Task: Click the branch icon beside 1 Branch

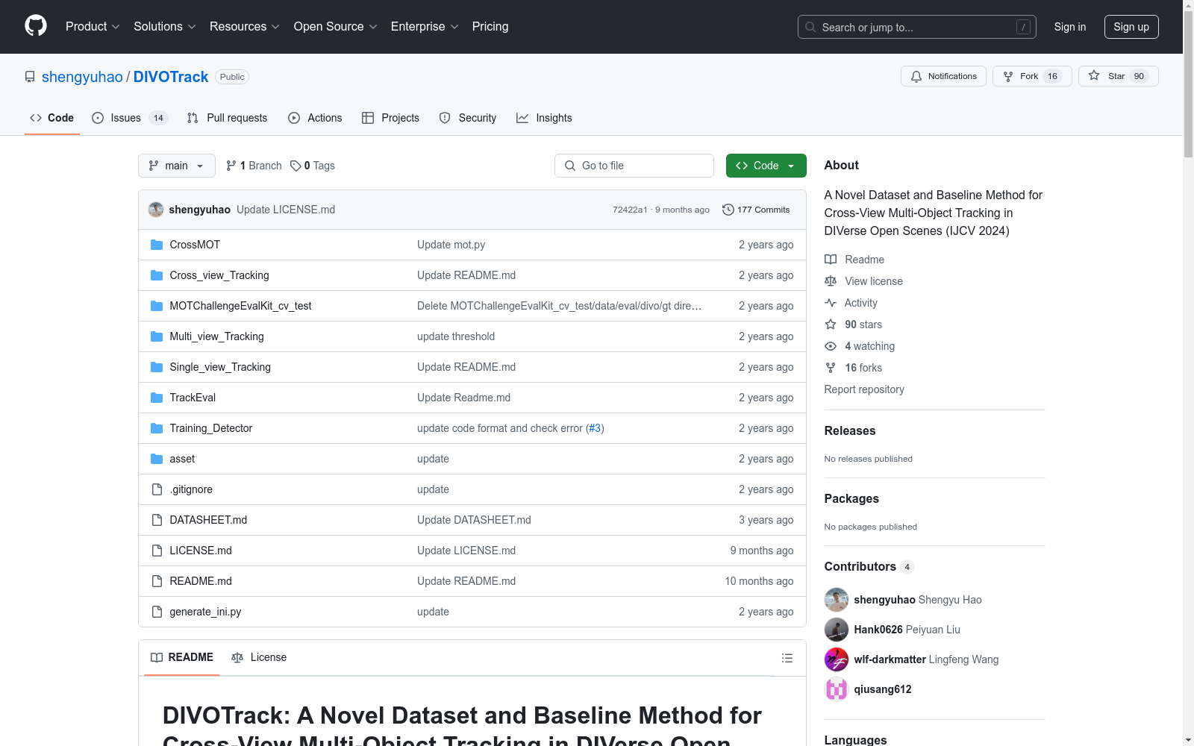Action: pos(231,166)
